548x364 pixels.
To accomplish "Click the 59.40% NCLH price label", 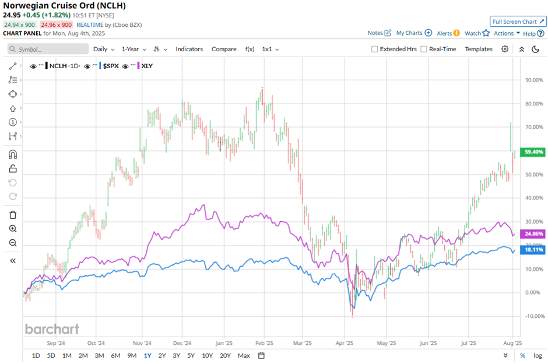I will pos(533,152).
